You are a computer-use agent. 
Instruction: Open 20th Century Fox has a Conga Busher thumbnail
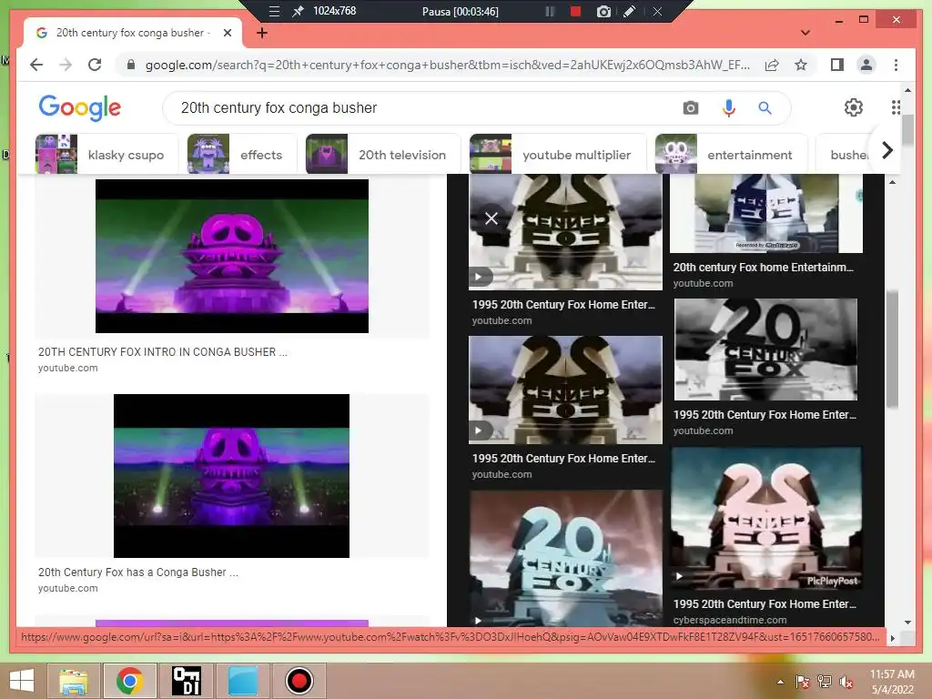click(x=232, y=476)
